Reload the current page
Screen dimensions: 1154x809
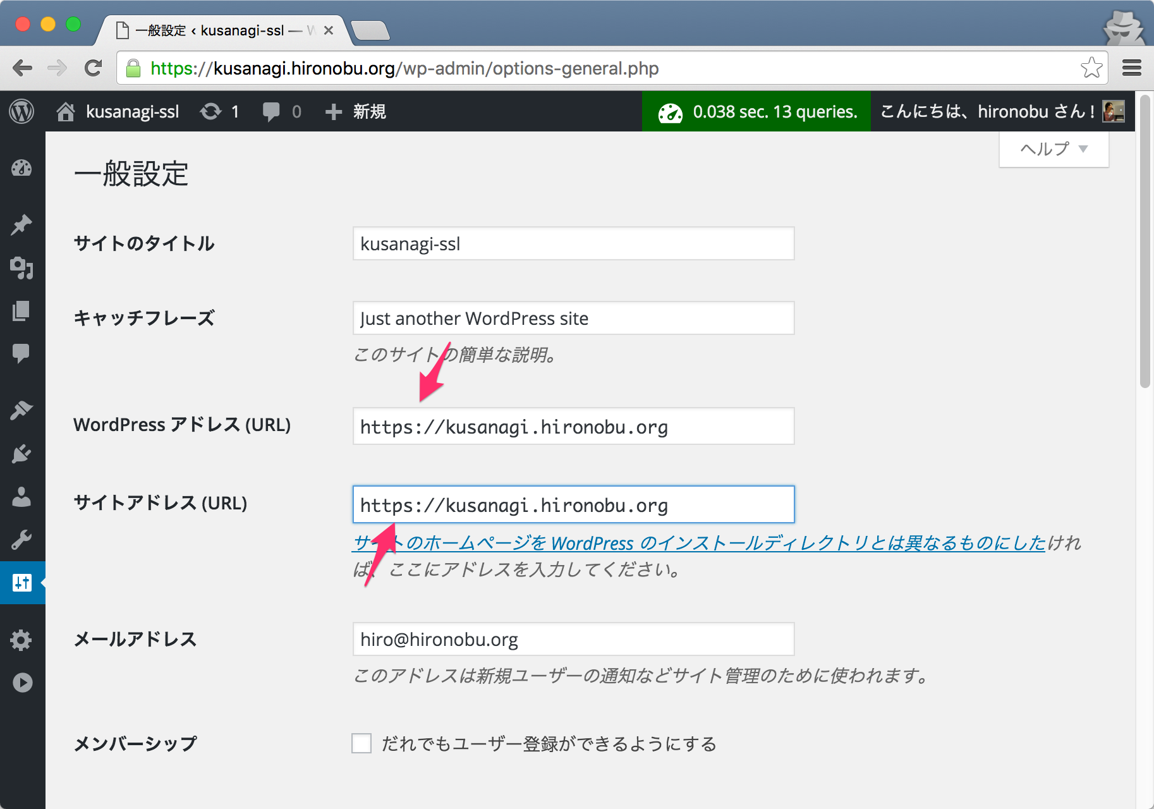tap(94, 68)
